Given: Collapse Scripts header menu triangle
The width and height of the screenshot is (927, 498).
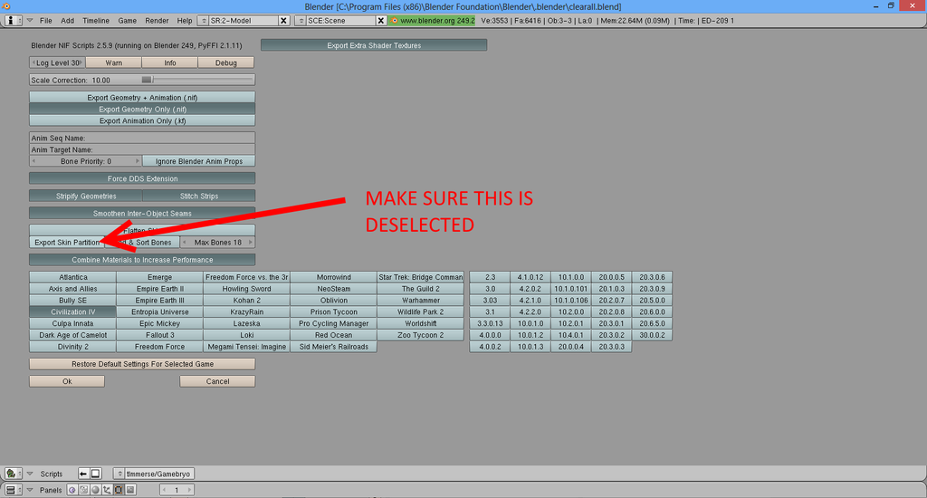Looking at the screenshot, I should pyautogui.click(x=30, y=474).
